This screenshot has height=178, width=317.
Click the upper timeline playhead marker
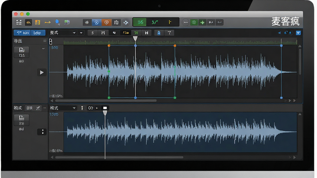click(x=135, y=39)
